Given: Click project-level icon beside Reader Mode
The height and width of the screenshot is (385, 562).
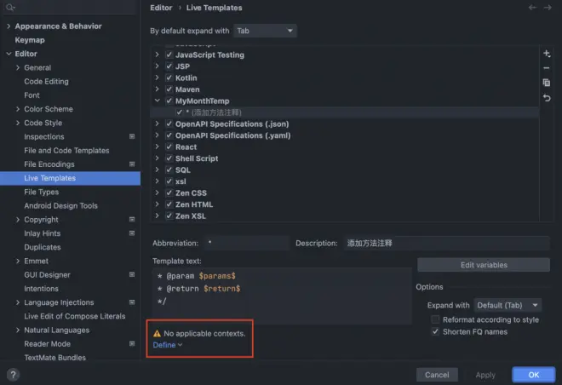Looking at the screenshot, I should (132, 344).
